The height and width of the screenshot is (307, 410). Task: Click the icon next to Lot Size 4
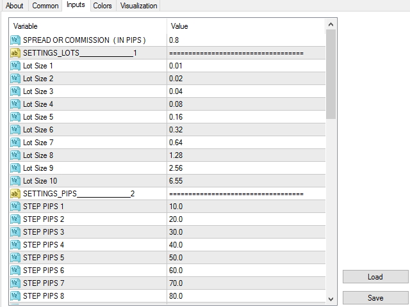point(15,104)
